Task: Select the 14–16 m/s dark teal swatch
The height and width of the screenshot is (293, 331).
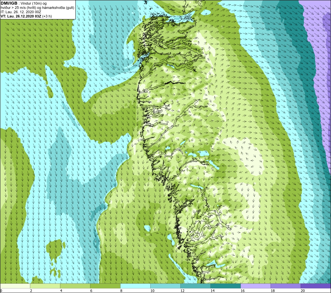Action: [225, 286]
